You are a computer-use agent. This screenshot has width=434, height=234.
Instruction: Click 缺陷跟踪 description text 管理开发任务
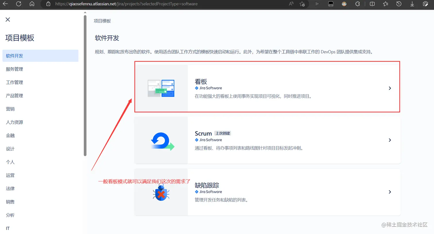click(x=222, y=200)
